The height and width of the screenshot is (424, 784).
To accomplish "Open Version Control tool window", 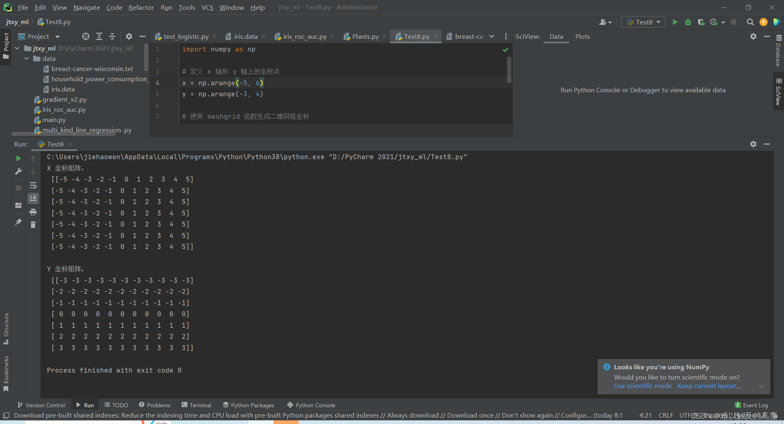I will (x=41, y=405).
